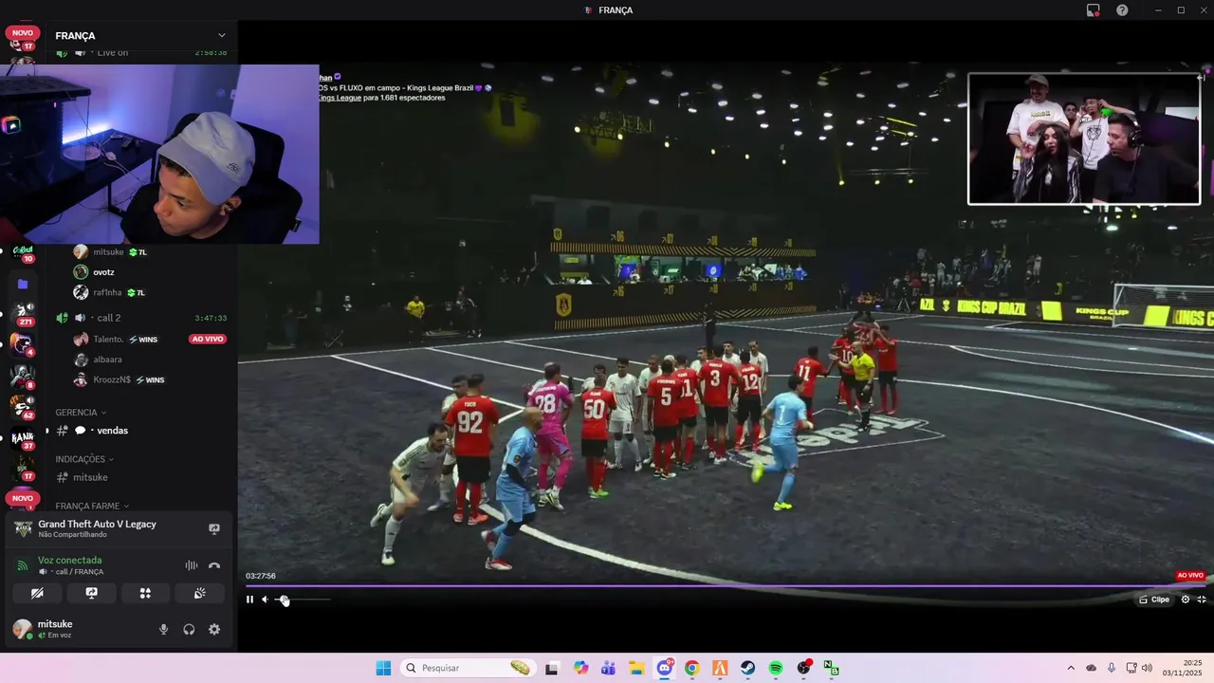Show hidden system tray icons chevron
Viewport: 1214px width, 683px height.
point(1071,668)
